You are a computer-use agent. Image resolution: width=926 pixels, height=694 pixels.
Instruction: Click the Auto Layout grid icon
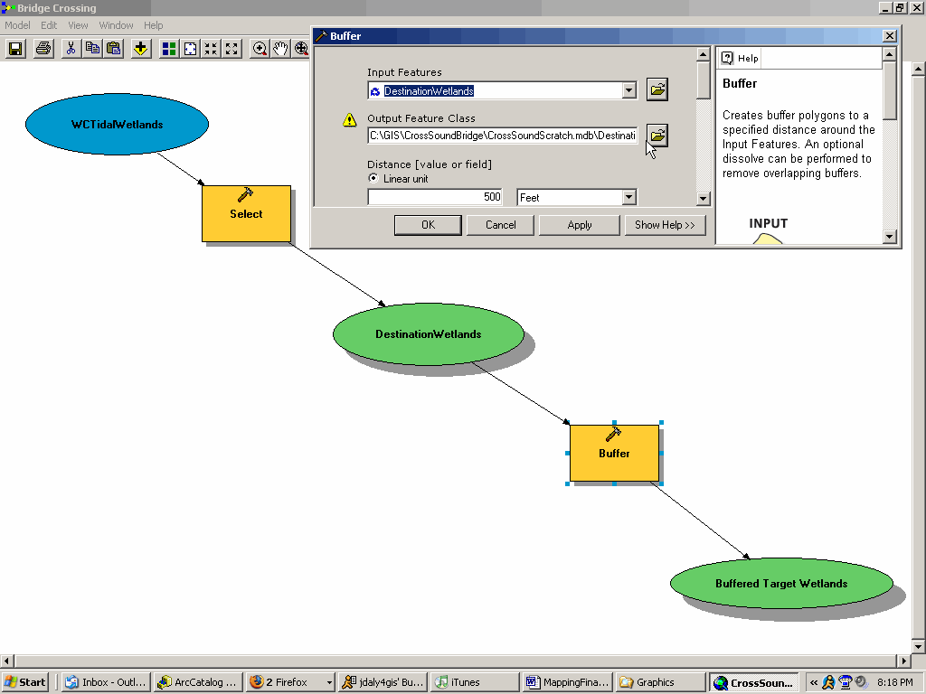click(x=169, y=49)
